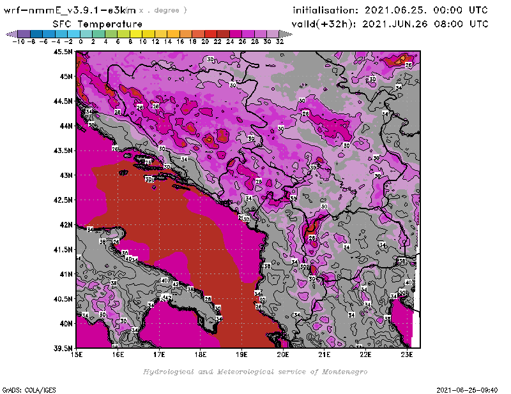The width and height of the screenshot is (511, 394).
Task: Pick the green 2 to 4 legend swatch
Action: click(99, 34)
